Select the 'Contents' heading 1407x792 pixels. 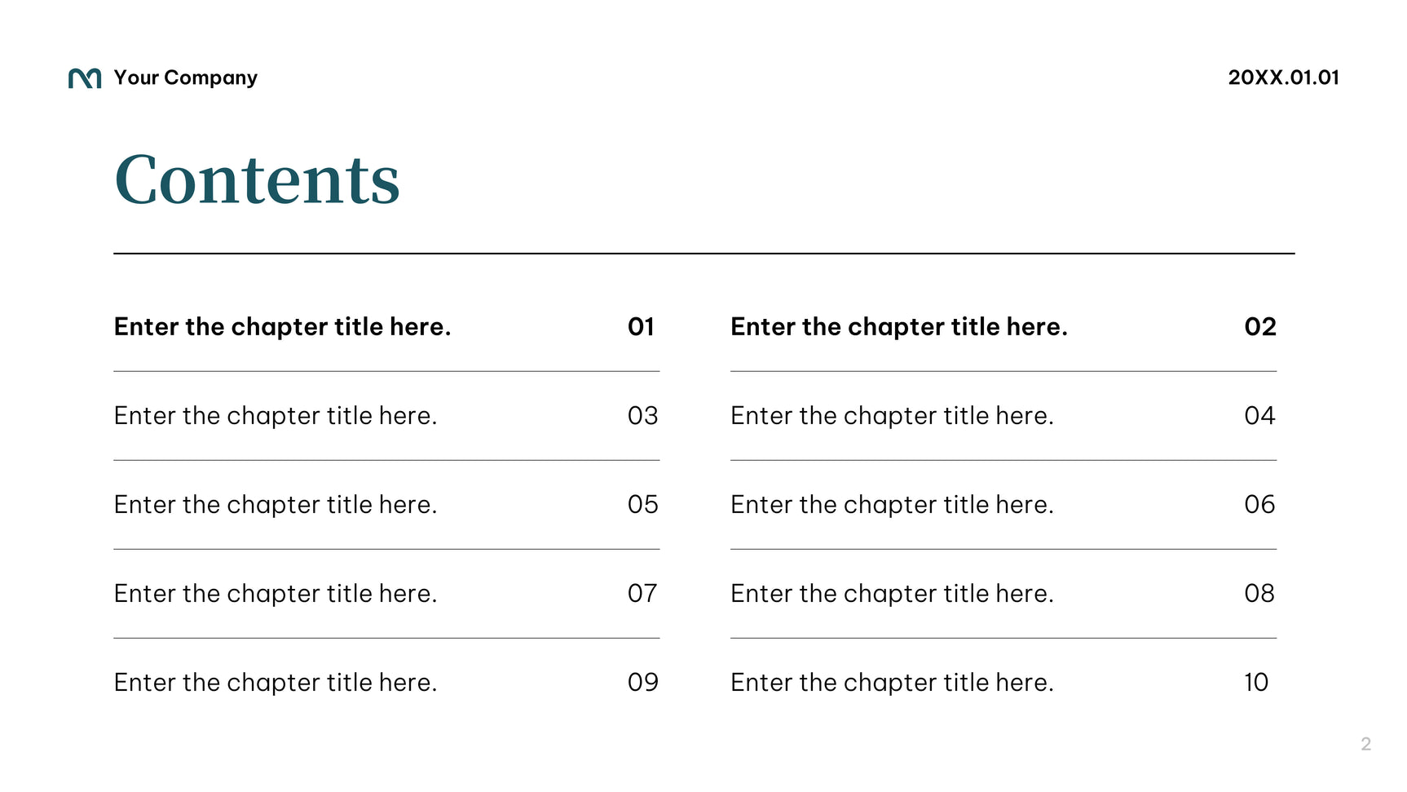[x=258, y=180]
